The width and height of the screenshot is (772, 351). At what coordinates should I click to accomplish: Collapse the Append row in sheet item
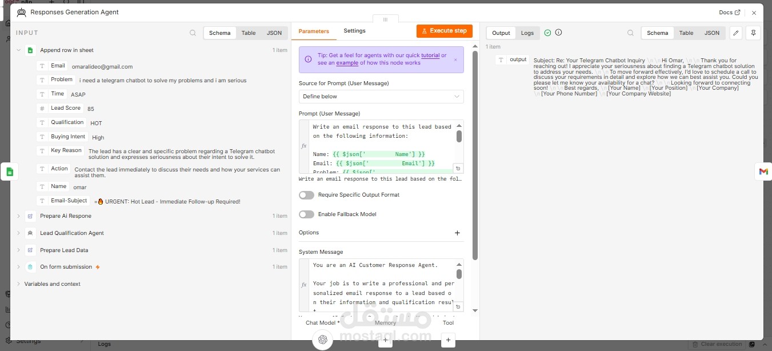coord(18,50)
